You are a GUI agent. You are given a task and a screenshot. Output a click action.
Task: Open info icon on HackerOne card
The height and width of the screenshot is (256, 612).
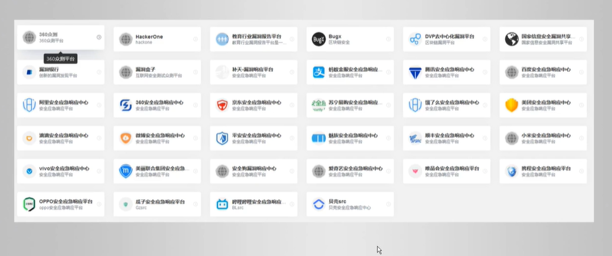point(195,39)
